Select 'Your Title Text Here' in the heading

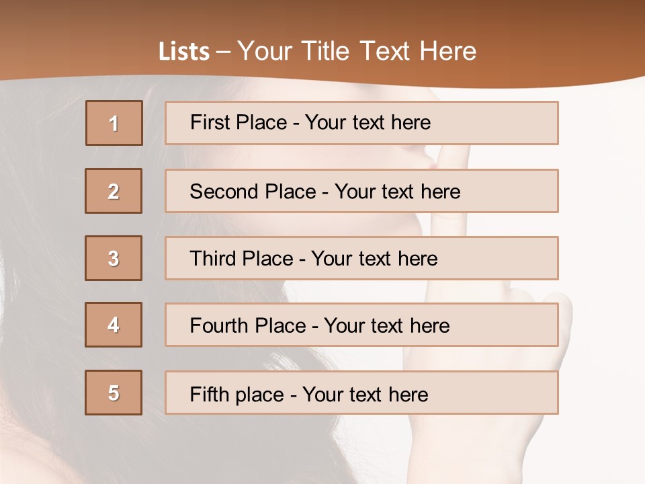357,52
